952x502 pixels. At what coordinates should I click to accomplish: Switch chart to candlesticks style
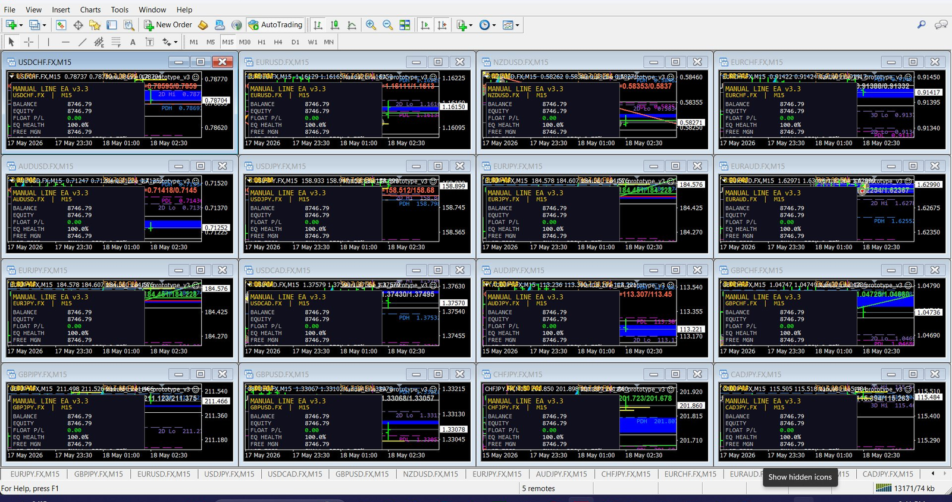tap(335, 25)
